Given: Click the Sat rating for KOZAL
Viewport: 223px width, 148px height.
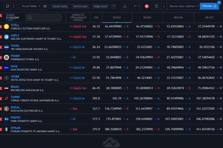Looking at the screenshot, I should pos(73,109).
